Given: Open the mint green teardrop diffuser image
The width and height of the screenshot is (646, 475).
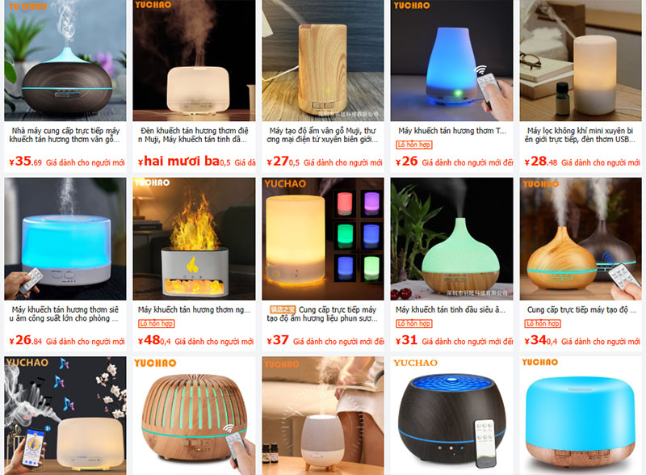Looking at the screenshot, I should click(451, 239).
